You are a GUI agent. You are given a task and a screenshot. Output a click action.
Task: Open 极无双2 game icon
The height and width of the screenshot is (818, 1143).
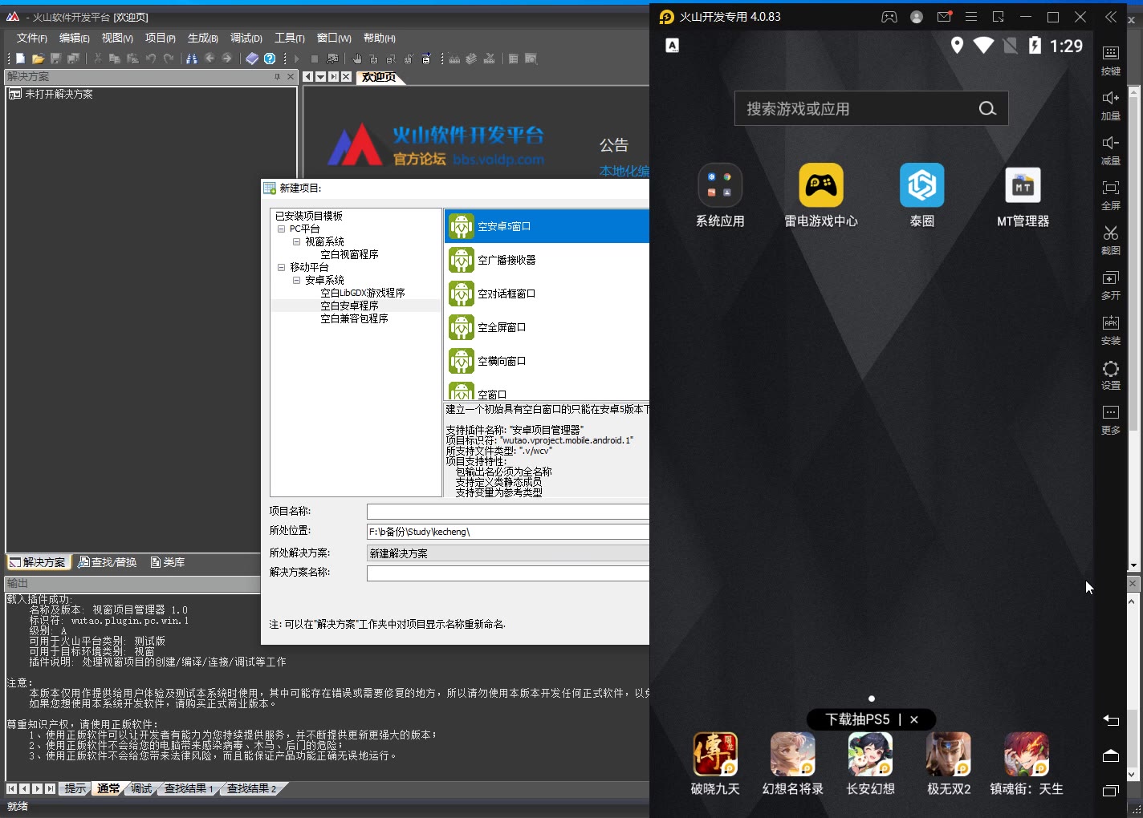(949, 754)
